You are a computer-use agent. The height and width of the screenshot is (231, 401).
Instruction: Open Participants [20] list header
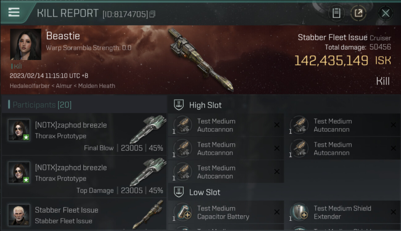(40, 105)
